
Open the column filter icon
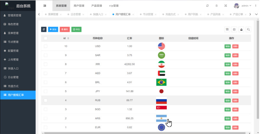pos(227,30)
